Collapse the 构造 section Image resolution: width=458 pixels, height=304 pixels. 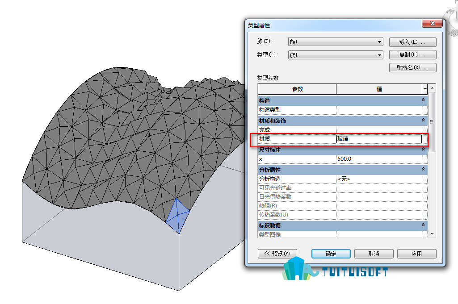point(423,100)
